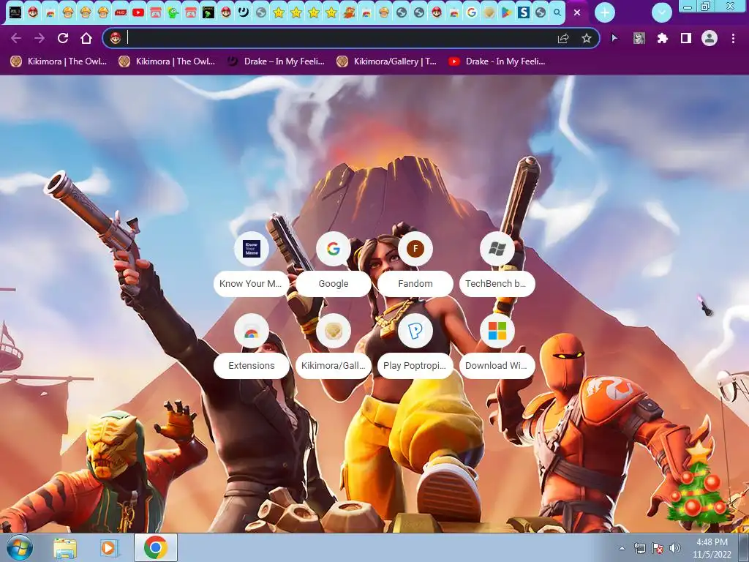
Task: Open the Extensions shortcut tile
Action: click(252, 346)
